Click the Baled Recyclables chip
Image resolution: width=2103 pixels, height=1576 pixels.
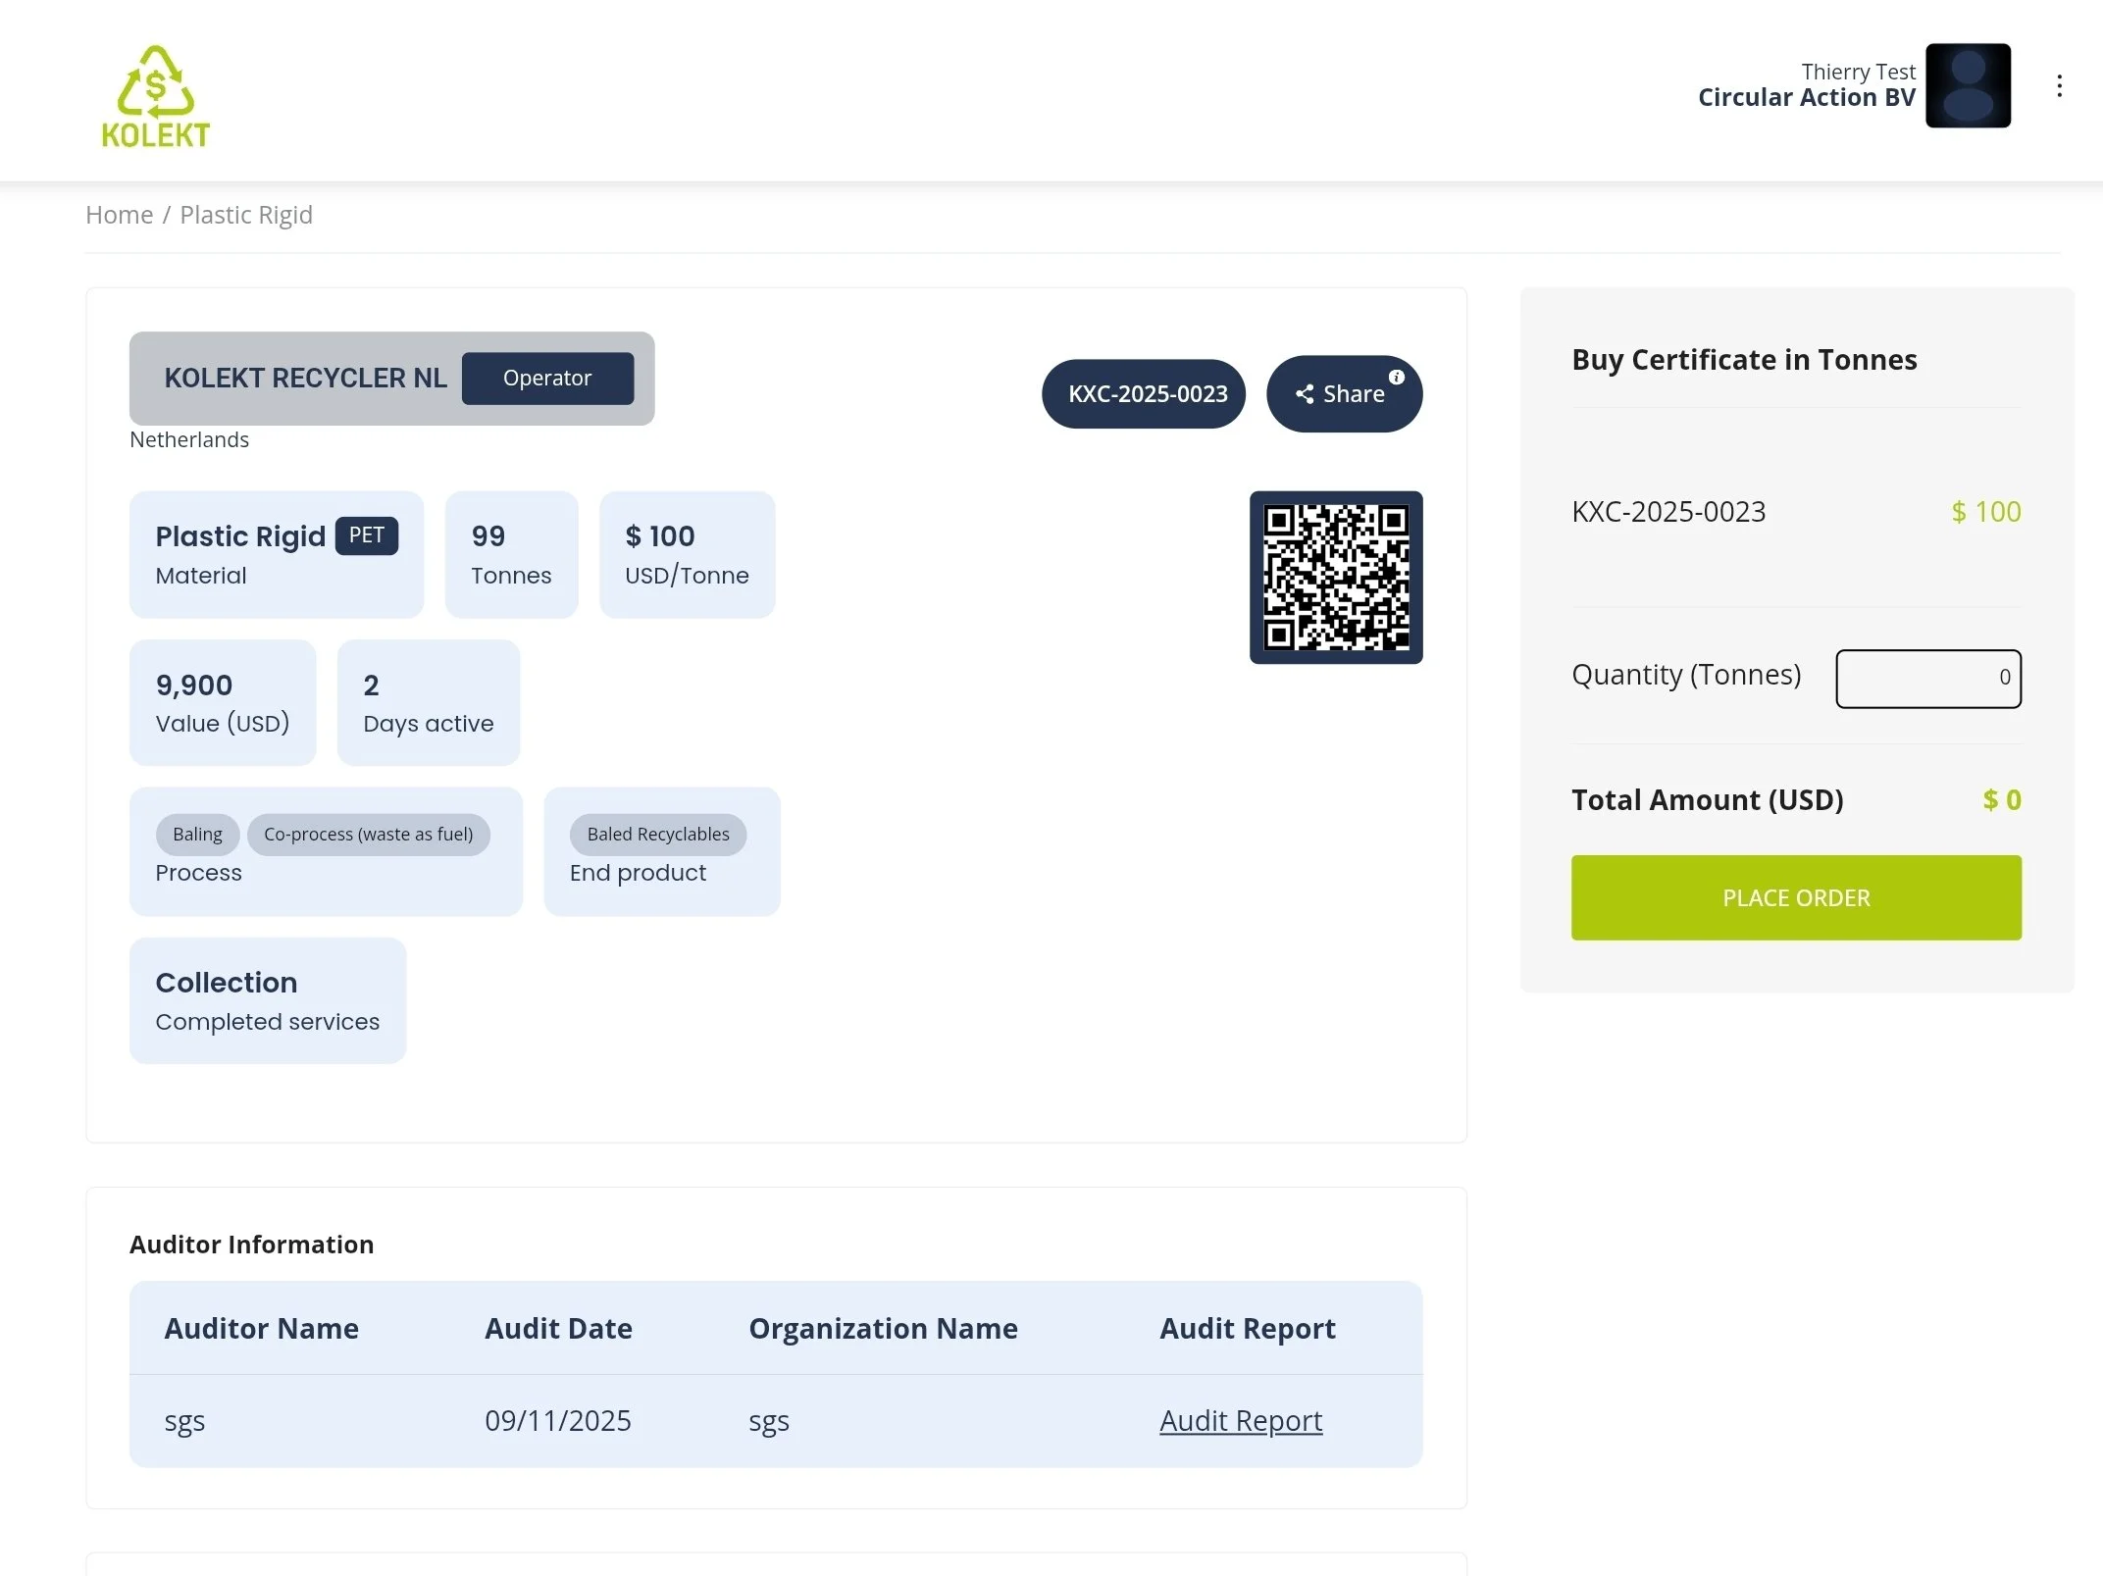(x=657, y=835)
